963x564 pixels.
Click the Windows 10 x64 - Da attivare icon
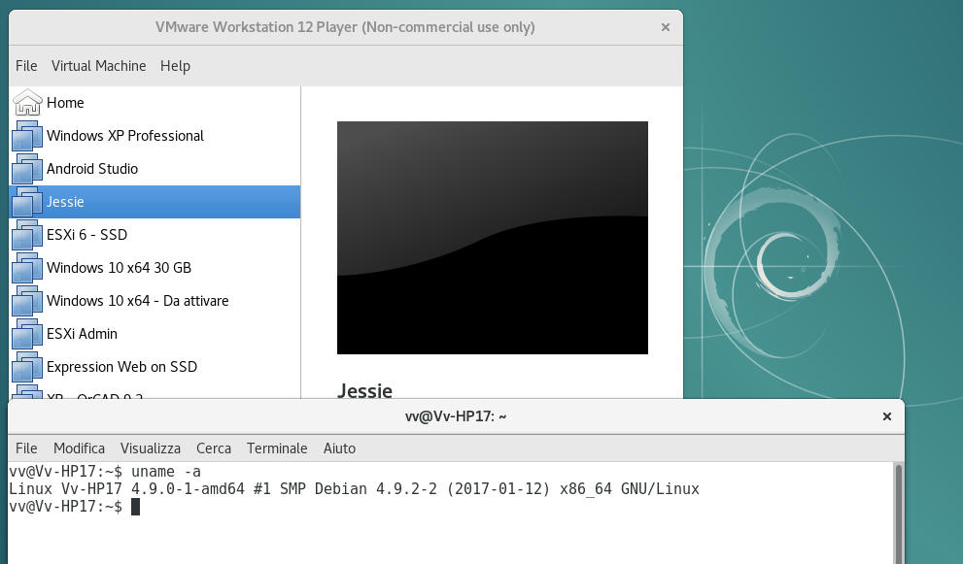(27, 301)
